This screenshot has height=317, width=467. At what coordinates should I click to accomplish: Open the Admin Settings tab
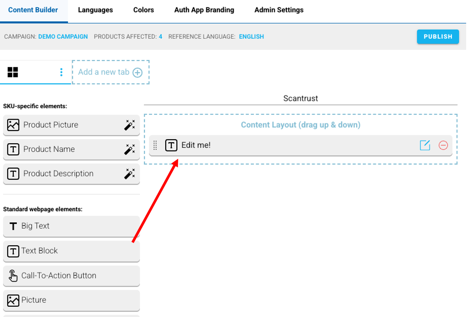(278, 10)
